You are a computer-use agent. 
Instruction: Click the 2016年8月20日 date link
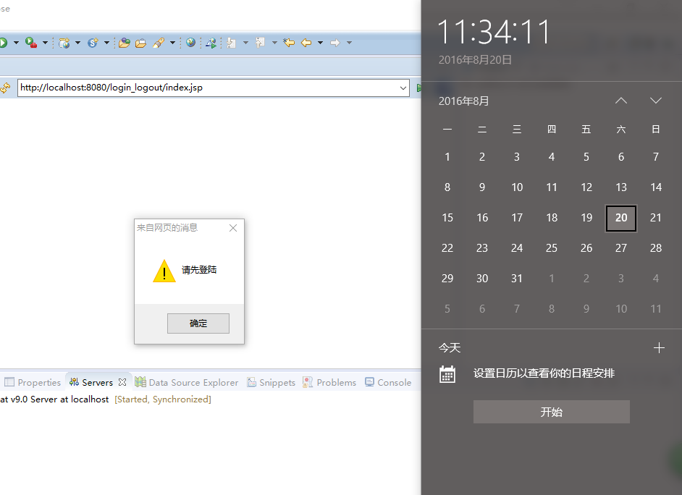475,60
